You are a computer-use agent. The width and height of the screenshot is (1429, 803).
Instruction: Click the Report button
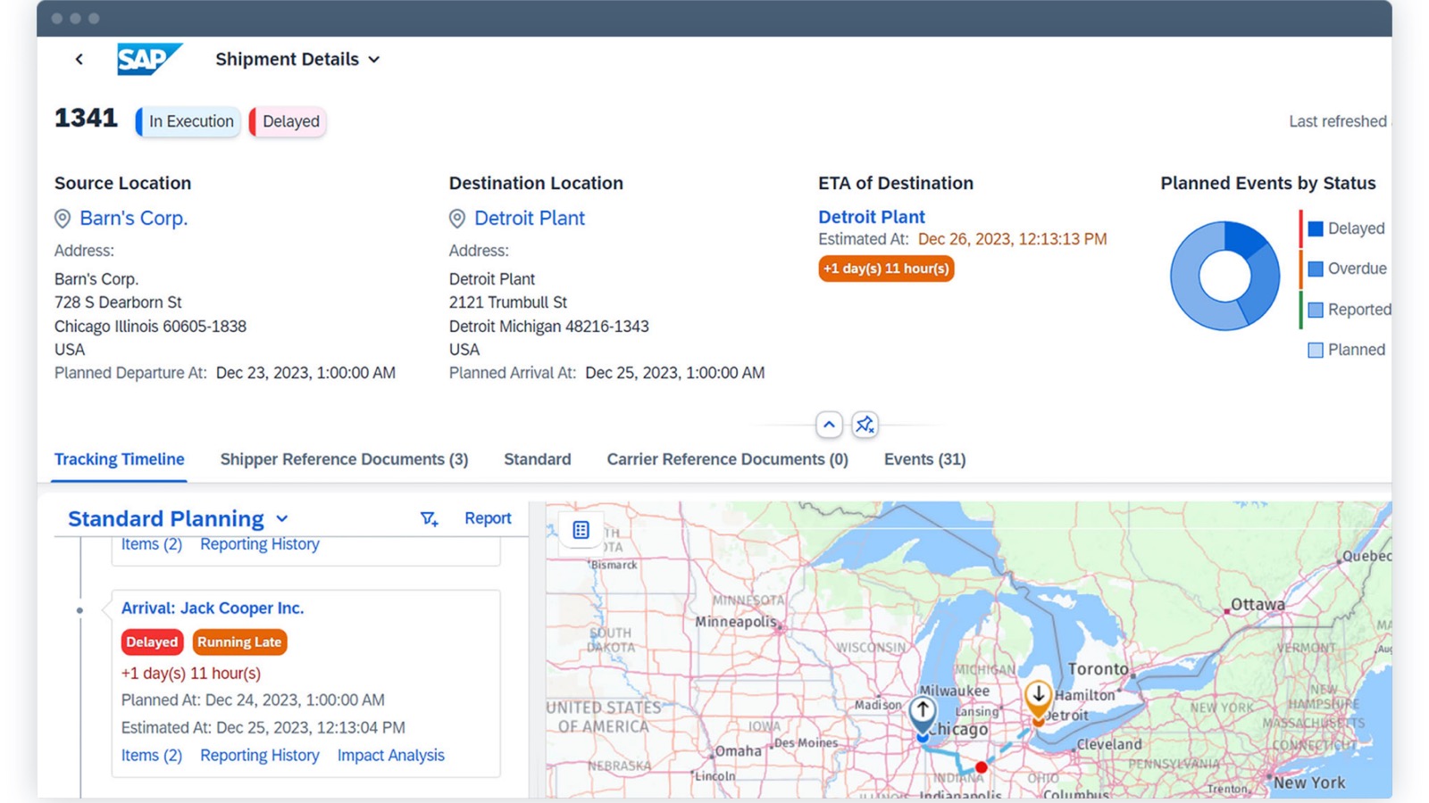488,518
